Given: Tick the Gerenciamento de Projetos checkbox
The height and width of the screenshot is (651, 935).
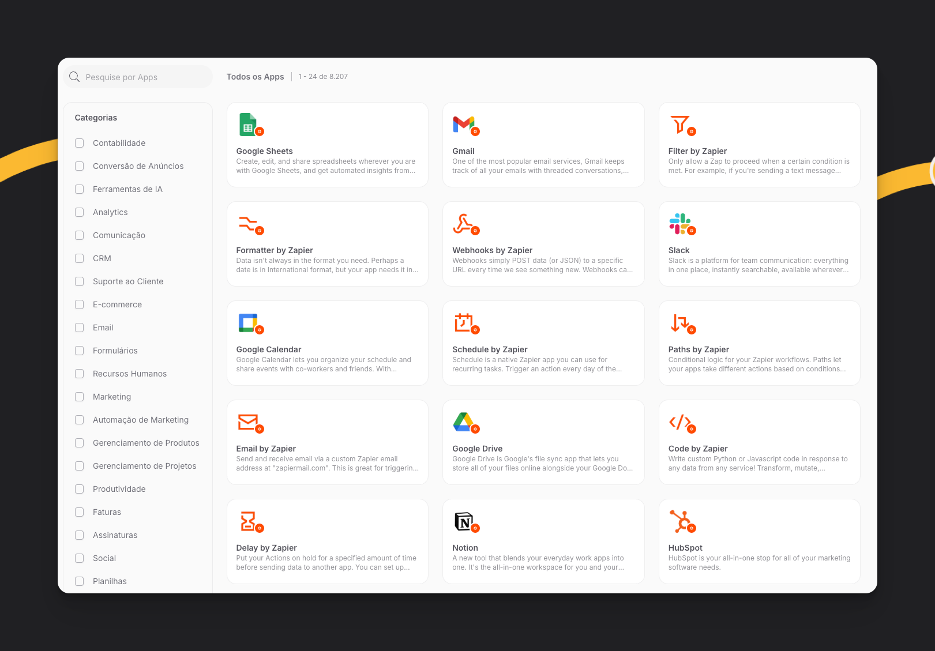Looking at the screenshot, I should (80, 466).
